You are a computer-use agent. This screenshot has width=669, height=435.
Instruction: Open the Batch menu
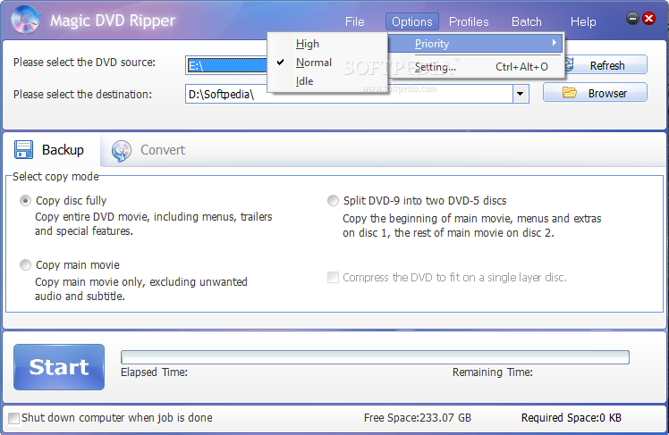coord(527,21)
